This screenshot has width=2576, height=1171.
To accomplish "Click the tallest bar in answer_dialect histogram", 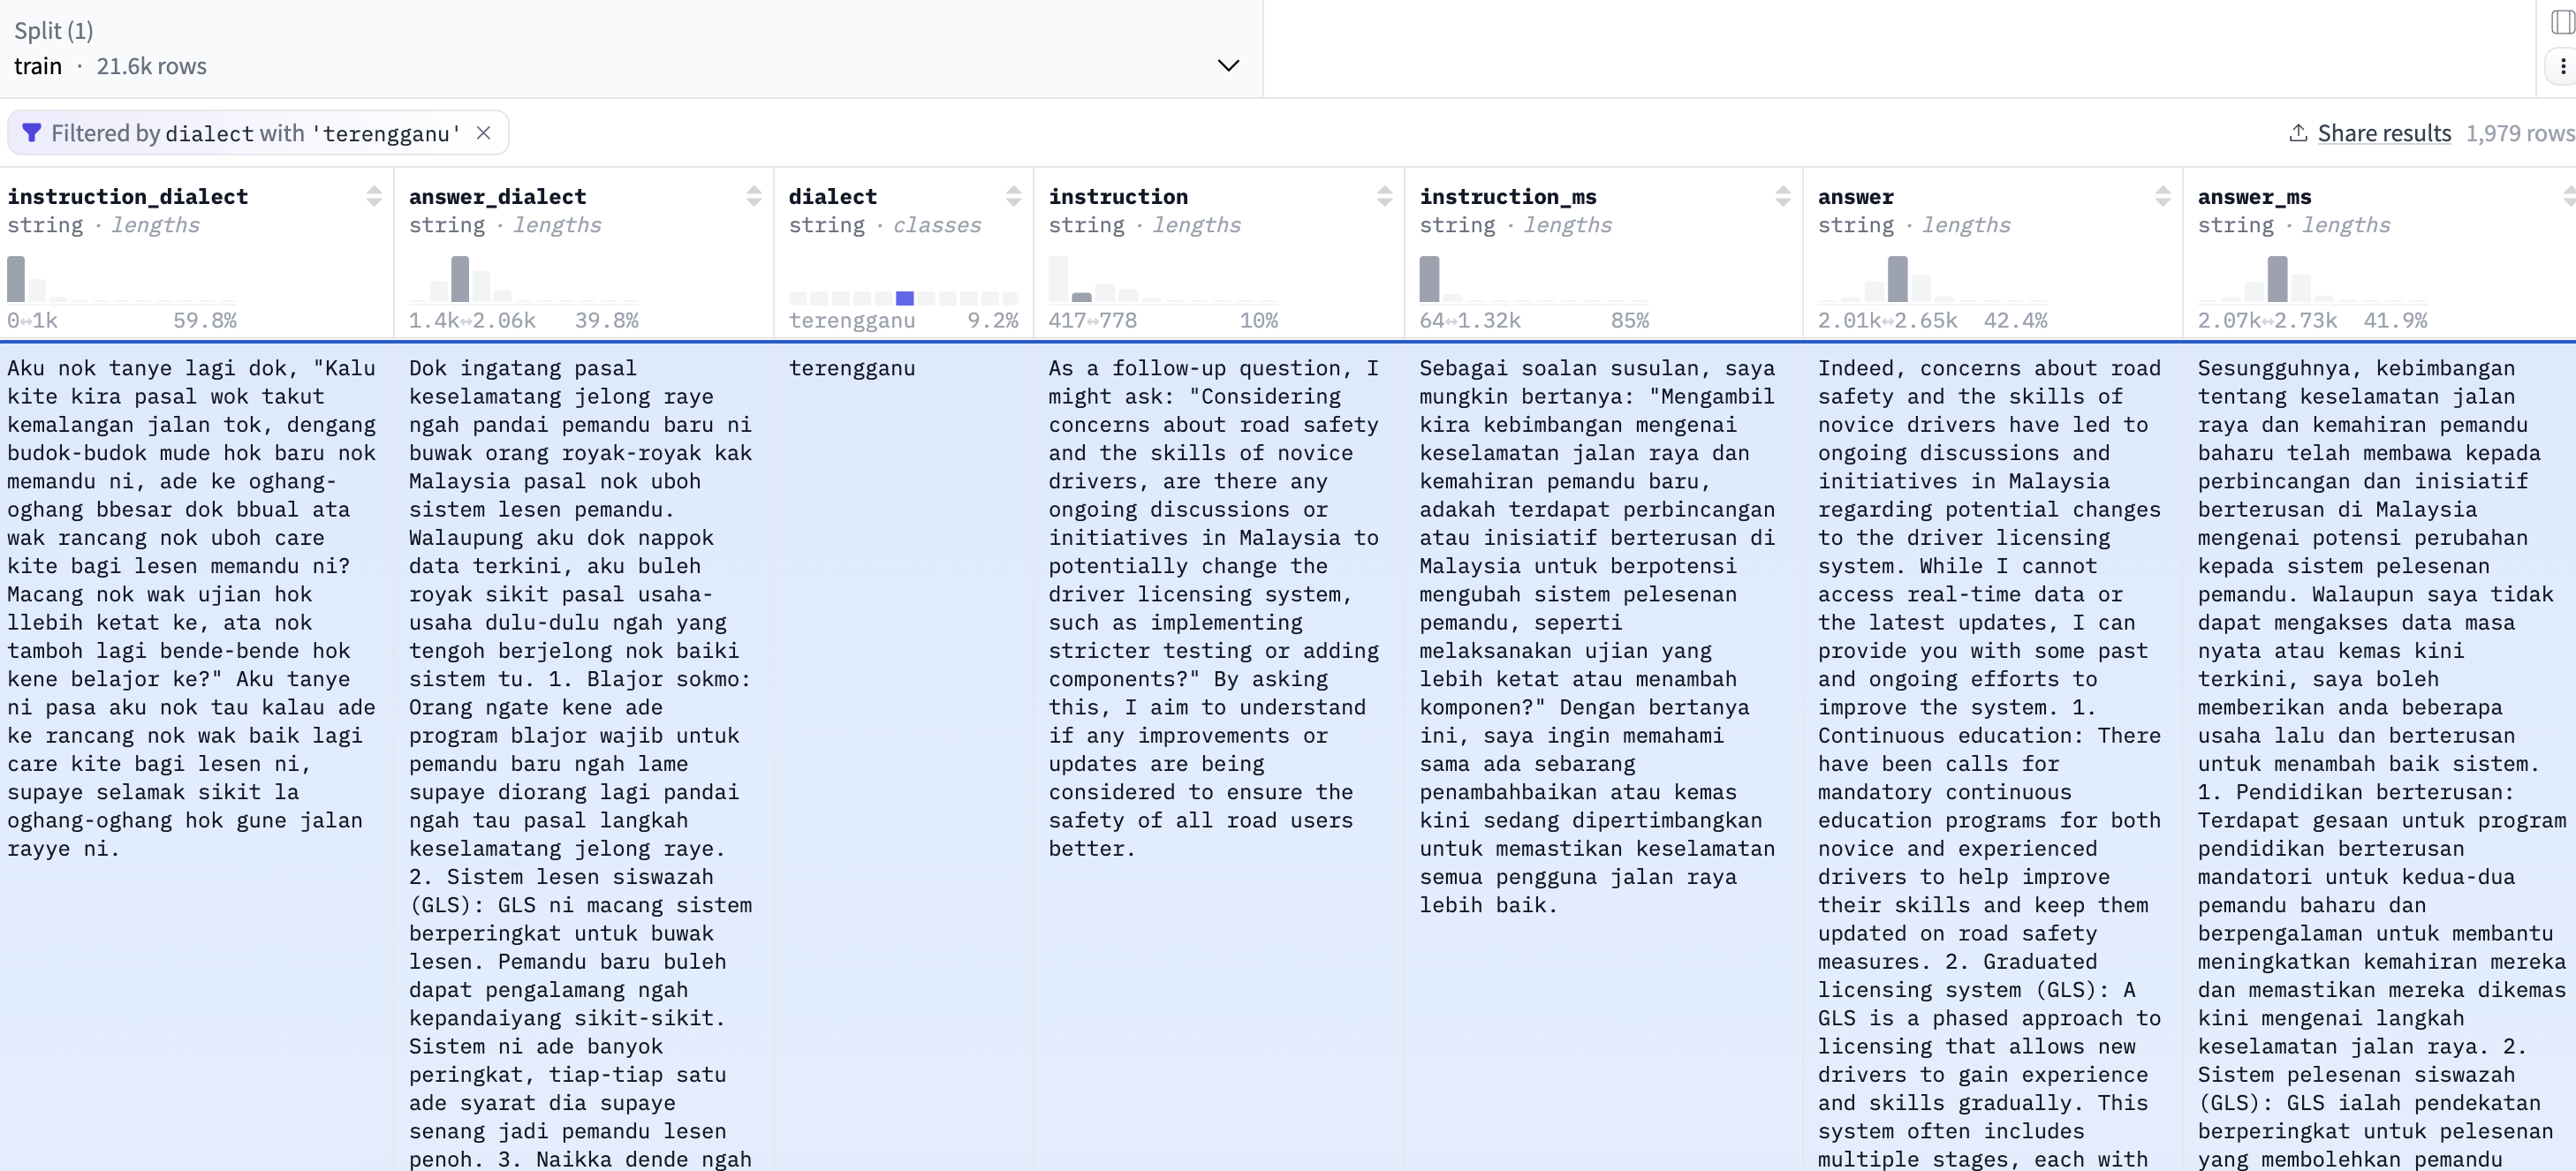I will point(460,279).
